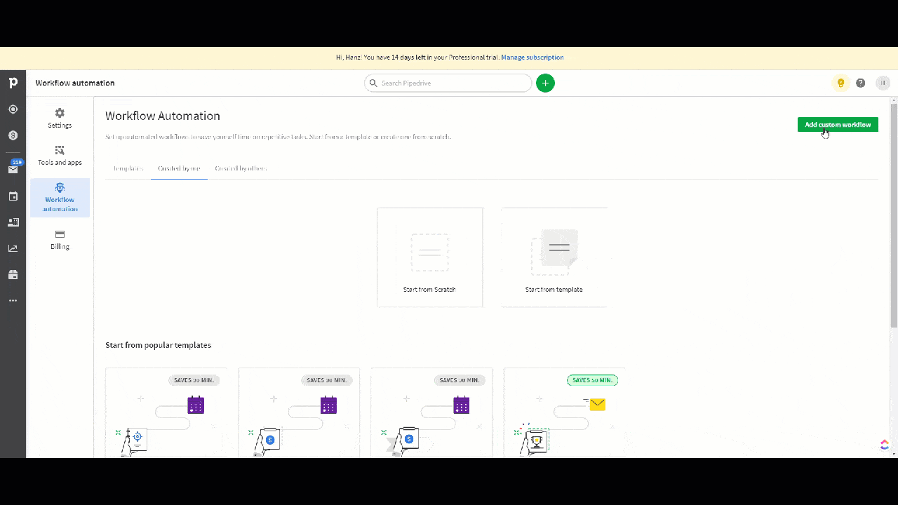Click the Pipedrive logo icon

13,83
